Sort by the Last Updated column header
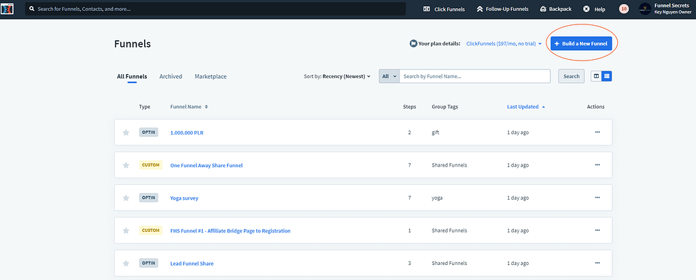Viewport: 696px width, 280px height. [526, 107]
